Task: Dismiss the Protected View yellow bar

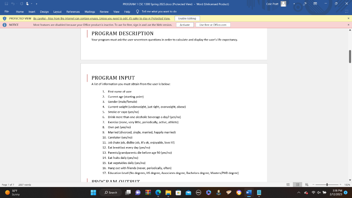Action: 349,18
